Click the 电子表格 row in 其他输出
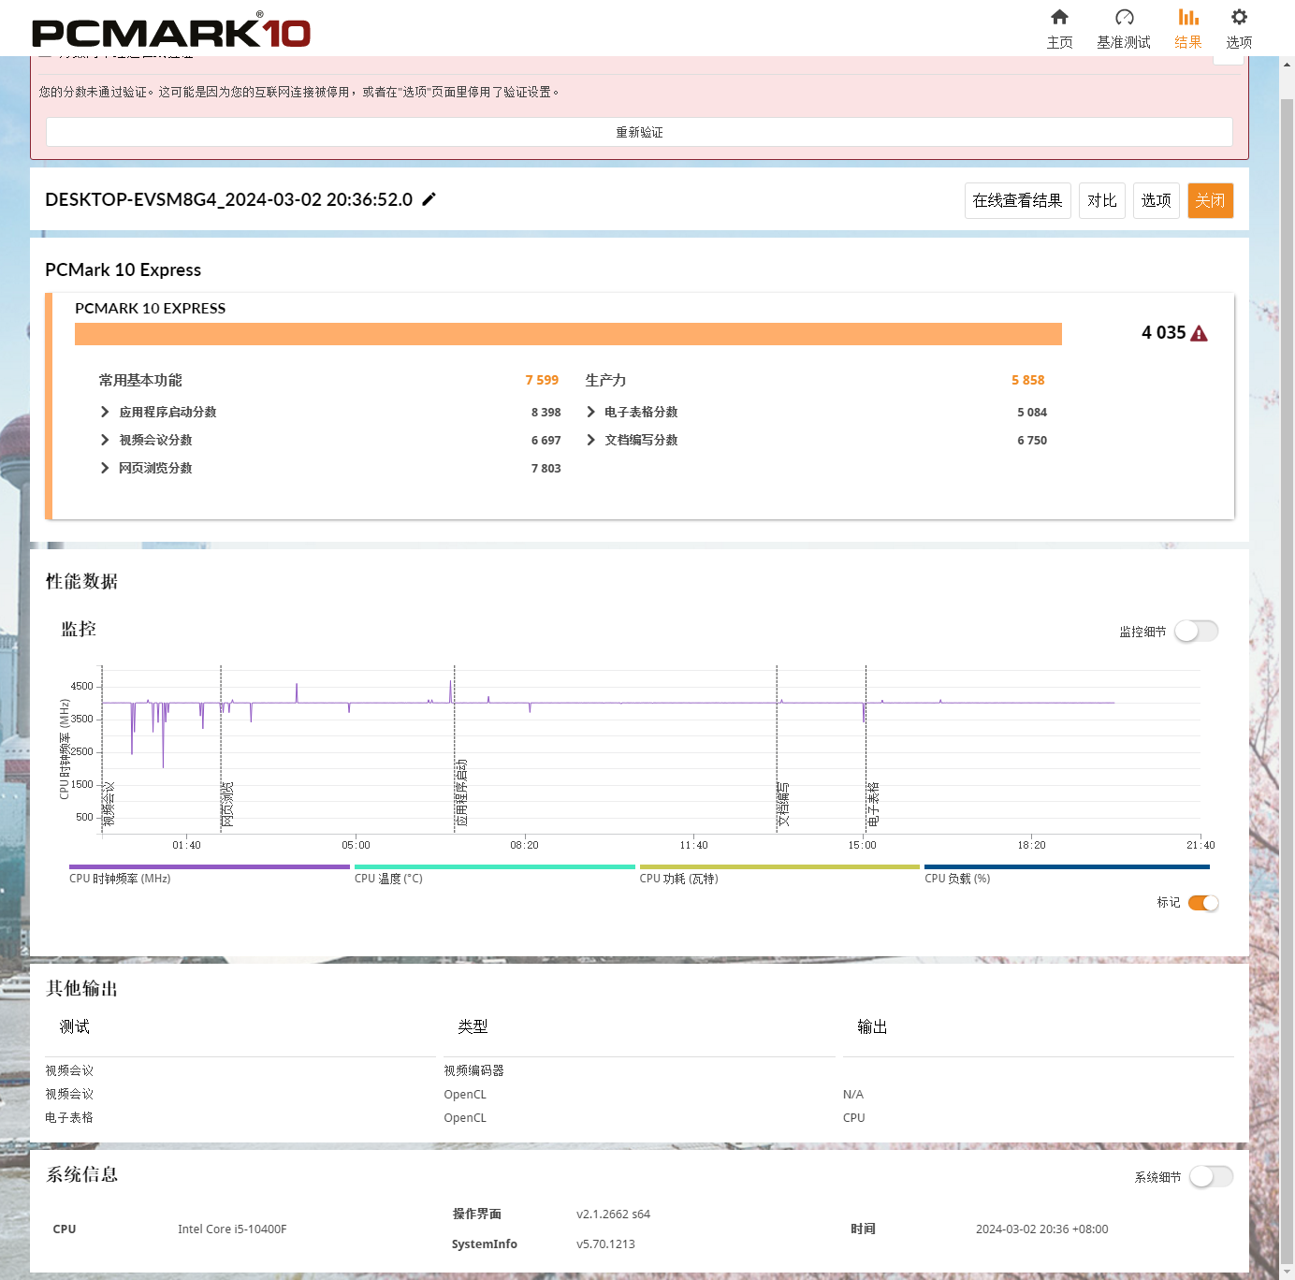 pyautogui.click(x=639, y=1117)
